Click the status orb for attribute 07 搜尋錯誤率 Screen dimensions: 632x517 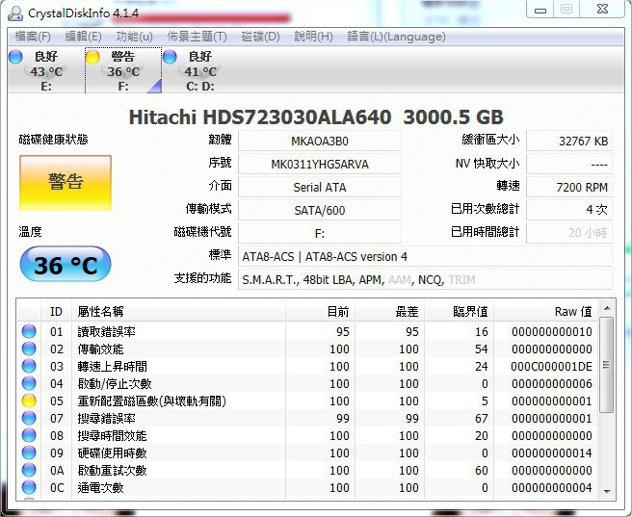(29, 418)
